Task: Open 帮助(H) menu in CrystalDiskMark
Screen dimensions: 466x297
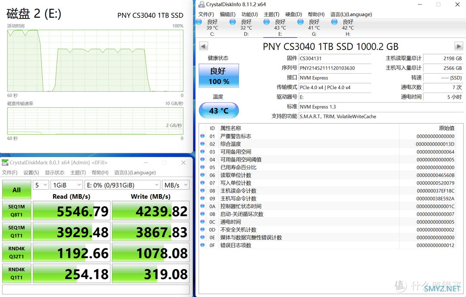Action: 100,173
